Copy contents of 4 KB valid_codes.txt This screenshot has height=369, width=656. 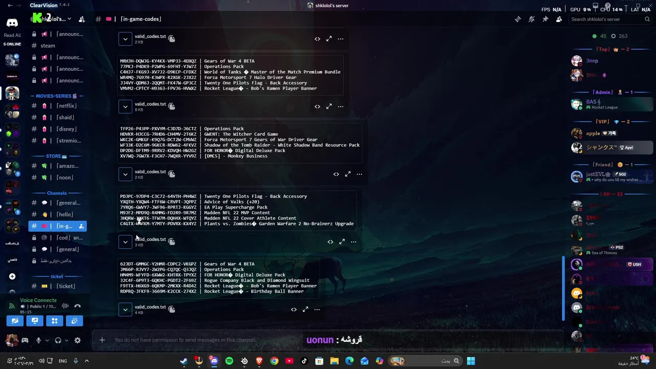click(x=172, y=309)
